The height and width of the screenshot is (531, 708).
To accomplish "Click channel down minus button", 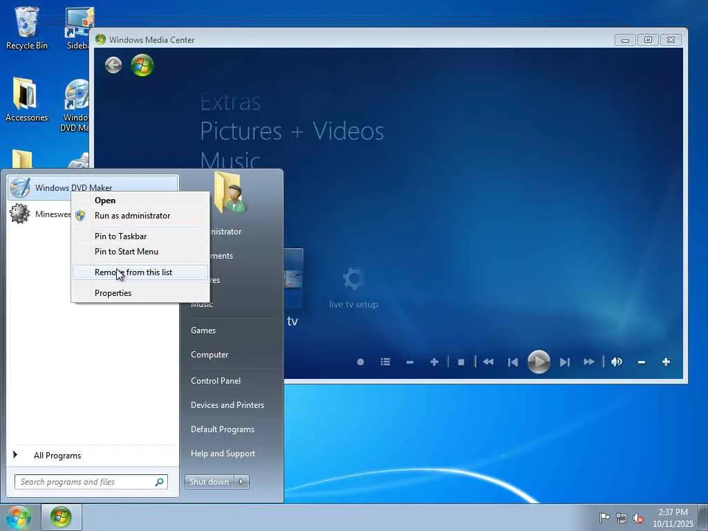I will pyautogui.click(x=410, y=362).
